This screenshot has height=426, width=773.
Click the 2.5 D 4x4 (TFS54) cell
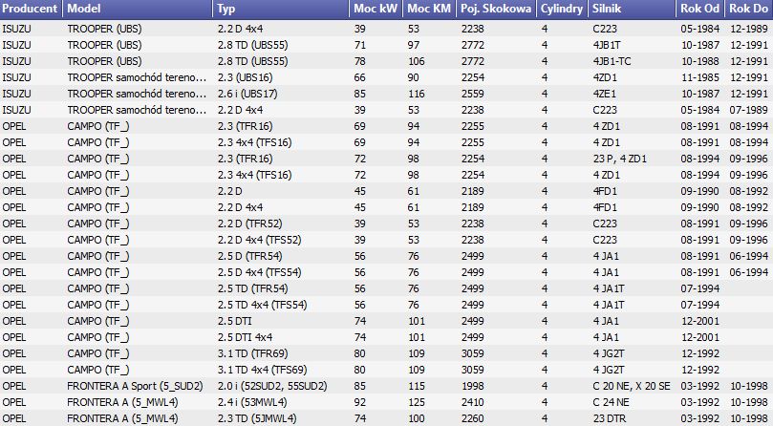pyautogui.click(x=259, y=272)
